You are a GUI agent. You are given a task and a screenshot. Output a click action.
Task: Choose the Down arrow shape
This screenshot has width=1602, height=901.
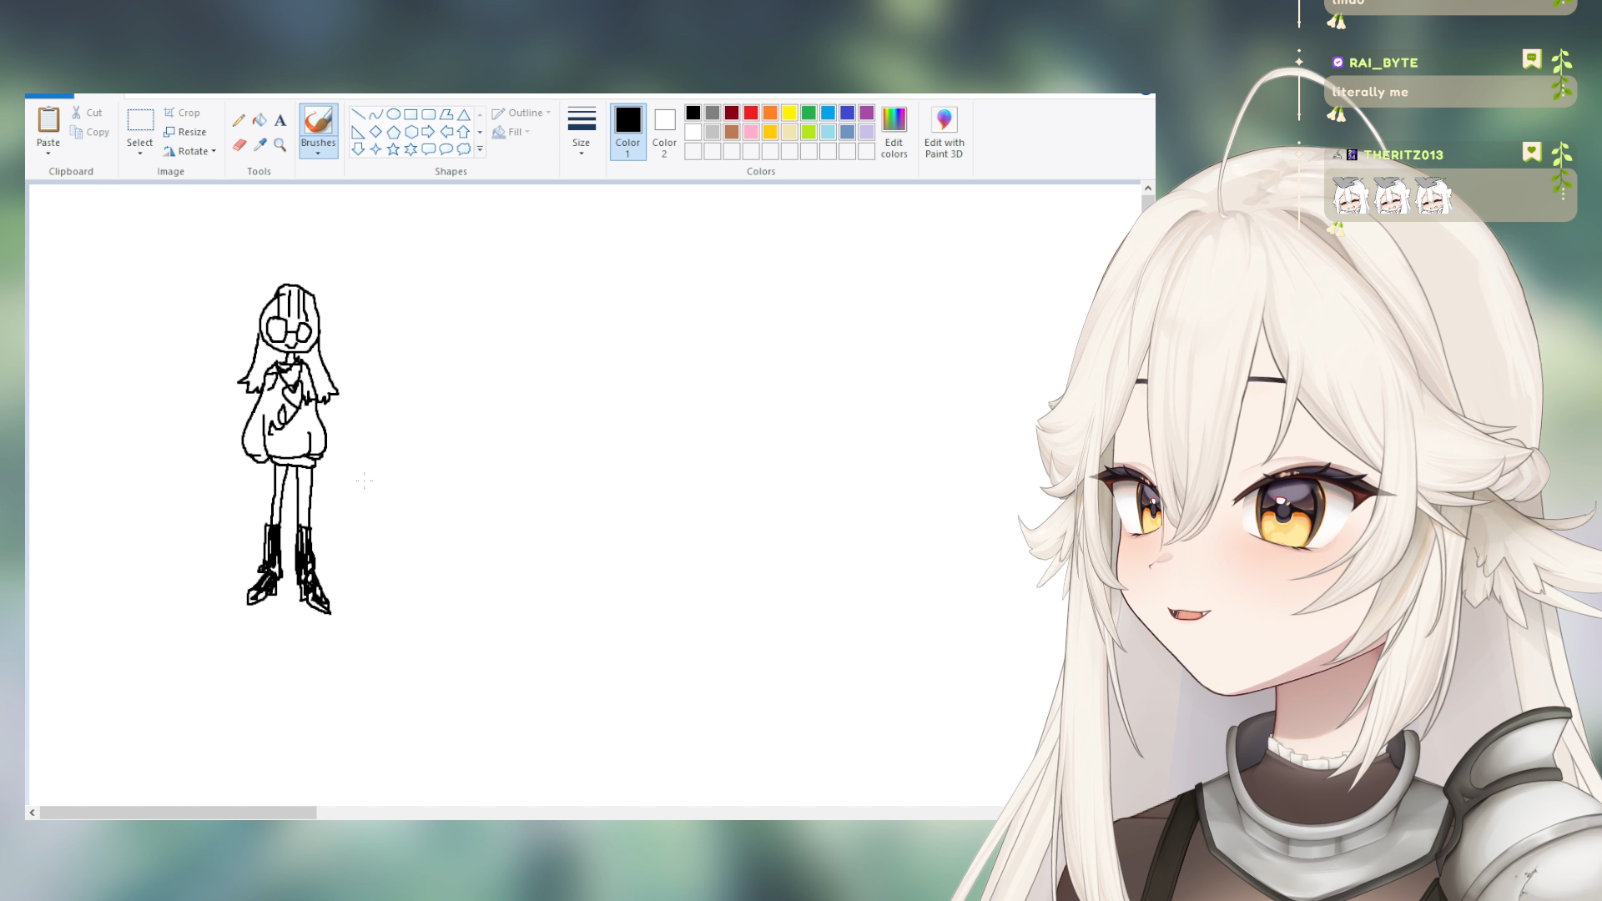[358, 149]
